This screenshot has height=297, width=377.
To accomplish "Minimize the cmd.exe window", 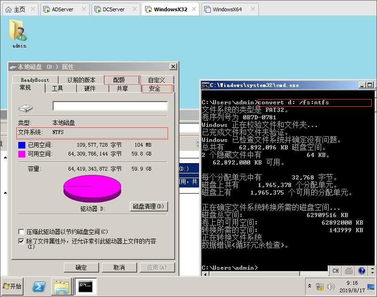I will click(362, 85).
